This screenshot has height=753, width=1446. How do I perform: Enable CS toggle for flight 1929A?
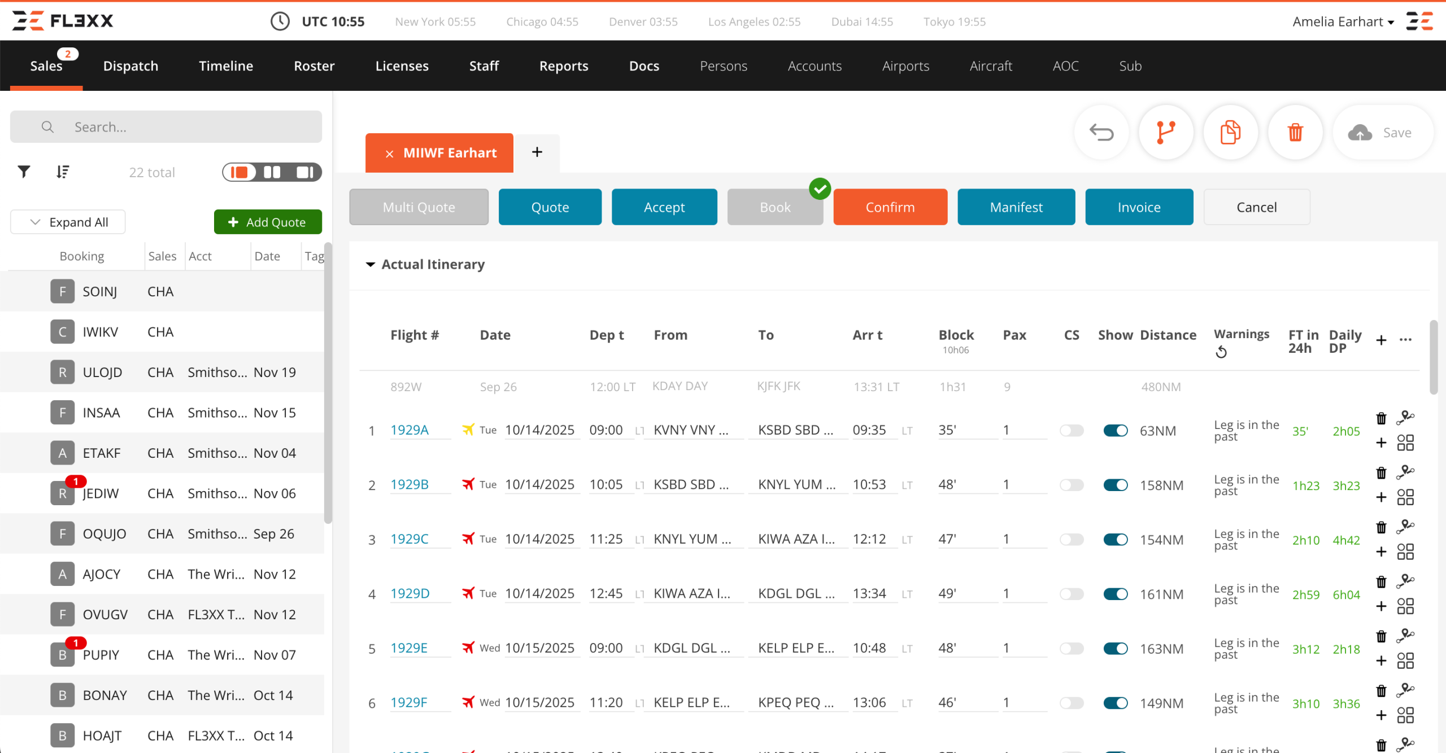(1071, 431)
